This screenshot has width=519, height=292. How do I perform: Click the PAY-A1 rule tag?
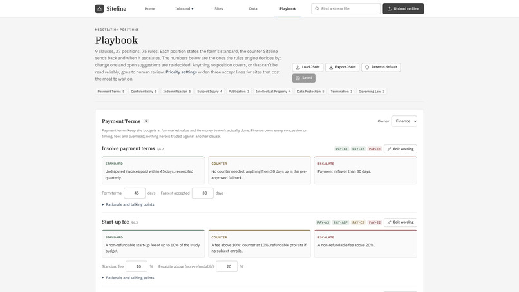(x=341, y=149)
